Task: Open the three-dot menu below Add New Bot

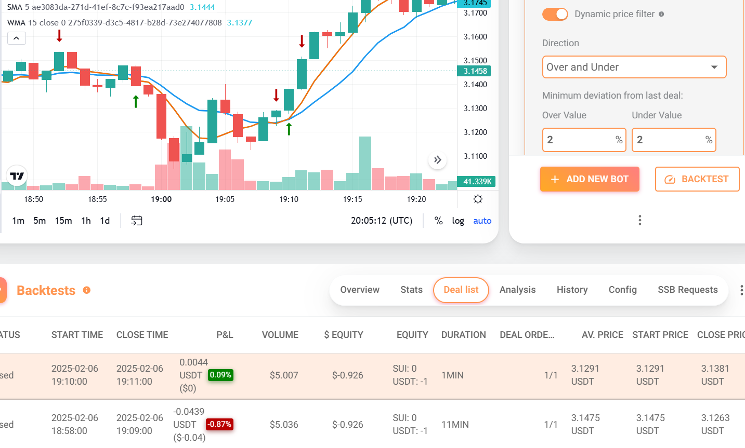Action: pos(640,220)
